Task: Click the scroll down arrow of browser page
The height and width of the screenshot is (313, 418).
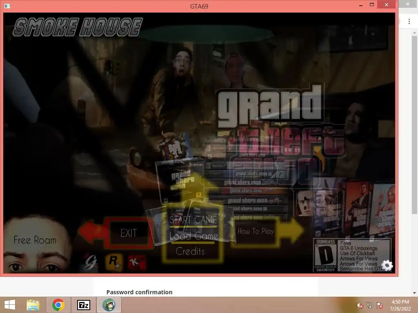Action: (414, 293)
